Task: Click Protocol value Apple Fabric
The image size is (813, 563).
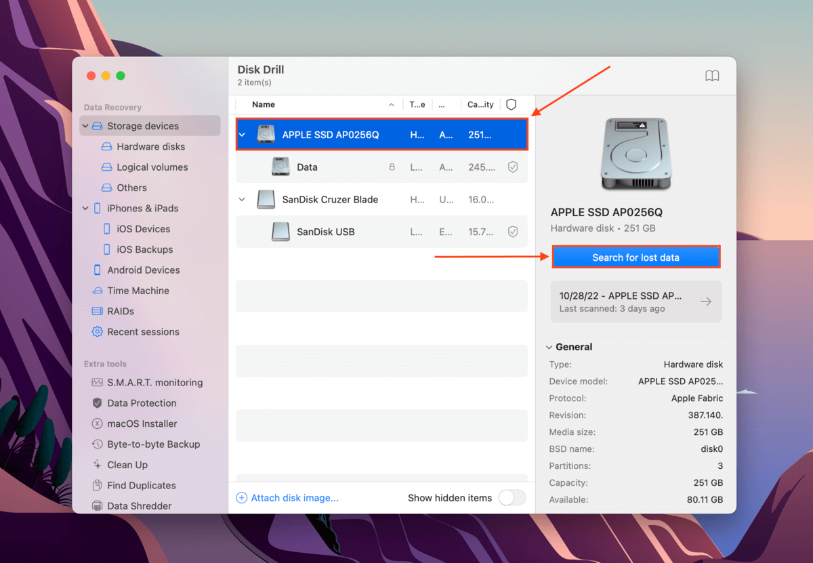Action: tap(697, 398)
